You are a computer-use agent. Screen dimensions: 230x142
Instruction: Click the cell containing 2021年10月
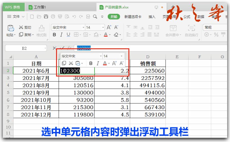coord(36,100)
